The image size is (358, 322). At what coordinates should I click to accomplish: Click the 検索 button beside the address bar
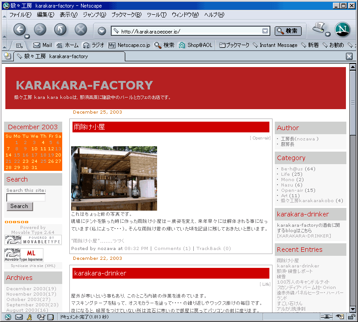(x=288, y=31)
